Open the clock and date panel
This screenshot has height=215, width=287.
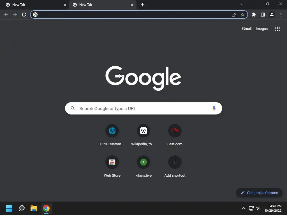(x=273, y=208)
